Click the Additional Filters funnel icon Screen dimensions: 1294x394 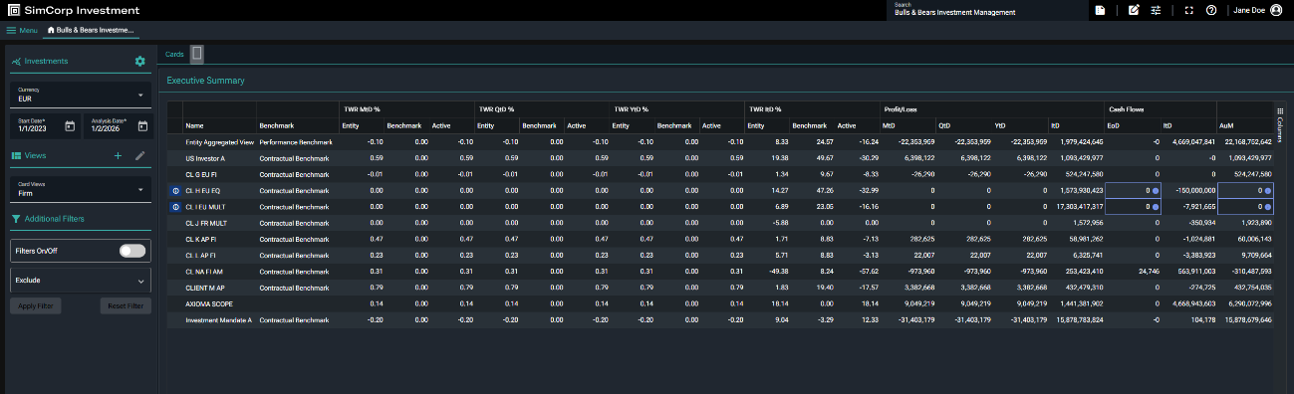click(x=16, y=219)
